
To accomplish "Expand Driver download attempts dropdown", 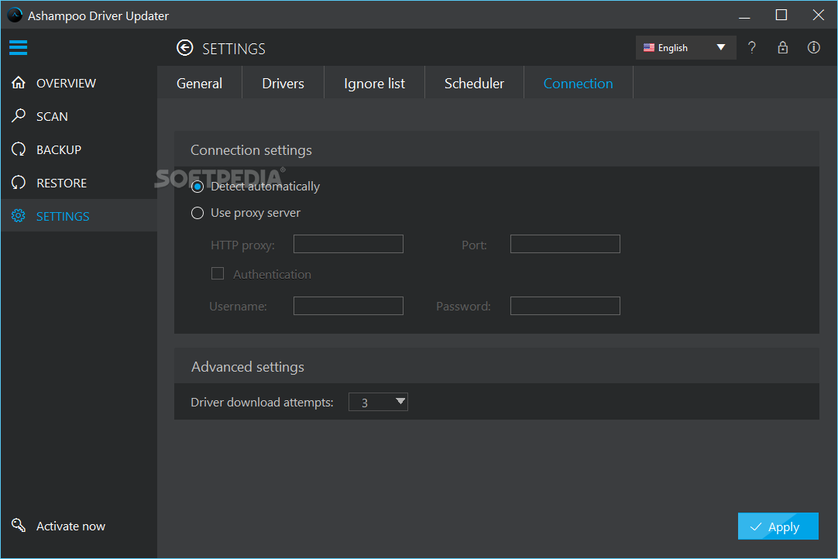I will [378, 402].
